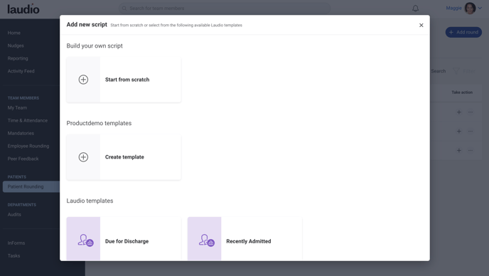Click the Productdemo templates heading

click(99, 123)
